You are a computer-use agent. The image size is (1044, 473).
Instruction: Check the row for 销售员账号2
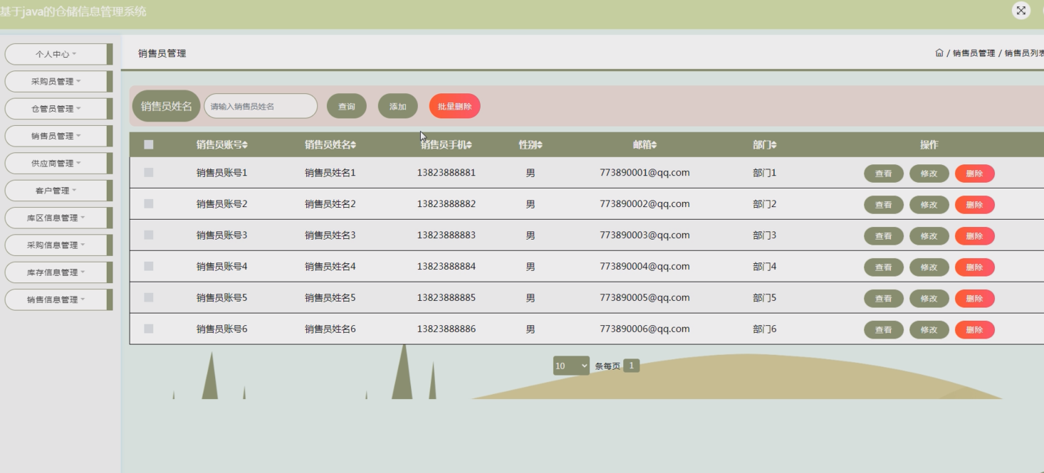click(149, 203)
